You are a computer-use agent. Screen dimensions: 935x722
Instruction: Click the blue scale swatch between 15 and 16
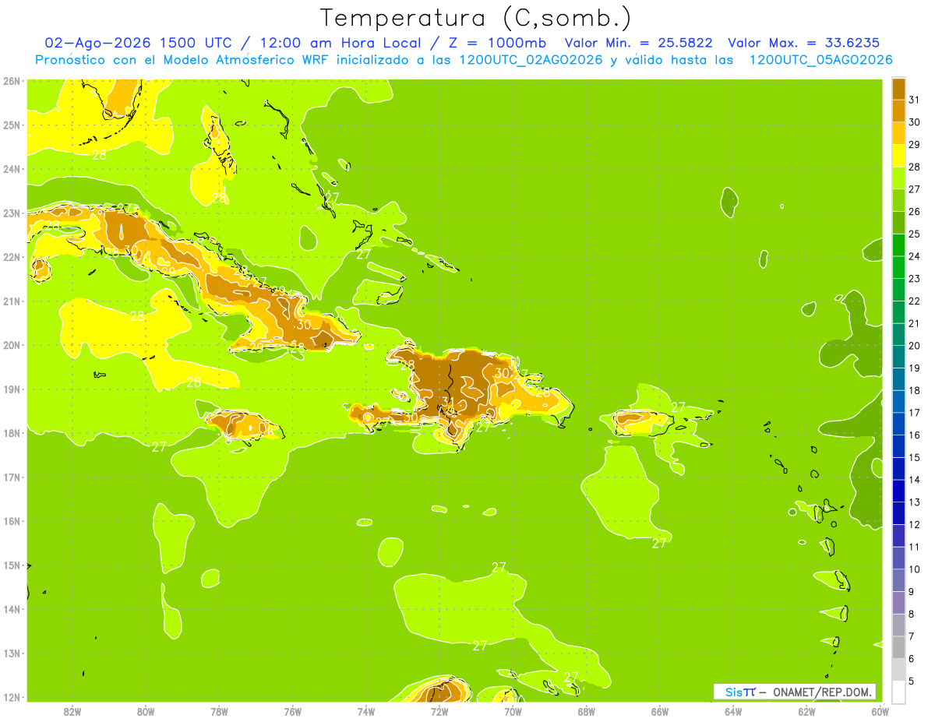coord(898,446)
